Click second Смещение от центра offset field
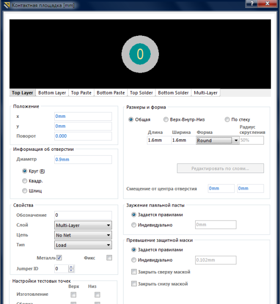This screenshot has height=304, width=280. pyautogui.click(x=250, y=189)
